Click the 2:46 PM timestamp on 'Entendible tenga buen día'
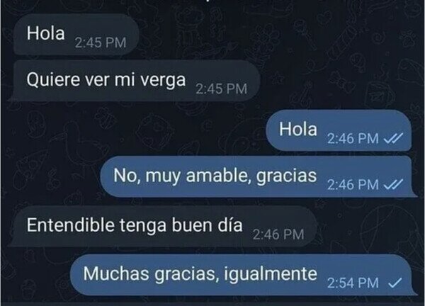 pyautogui.click(x=278, y=234)
